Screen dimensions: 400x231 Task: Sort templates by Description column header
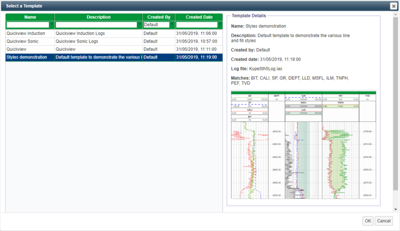(x=98, y=17)
